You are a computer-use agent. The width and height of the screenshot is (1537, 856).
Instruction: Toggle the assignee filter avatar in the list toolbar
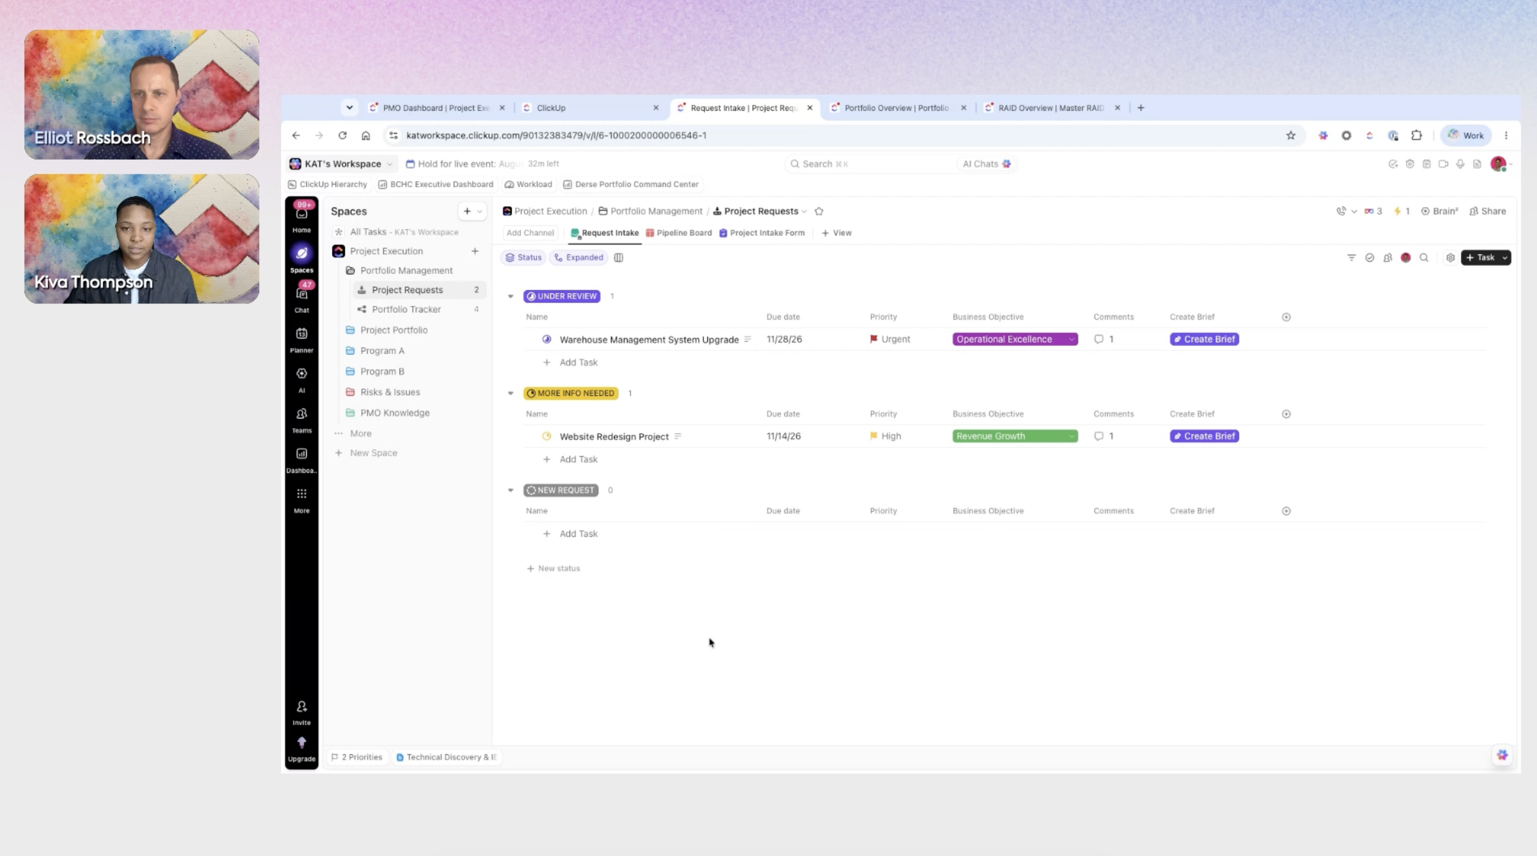[x=1406, y=258]
